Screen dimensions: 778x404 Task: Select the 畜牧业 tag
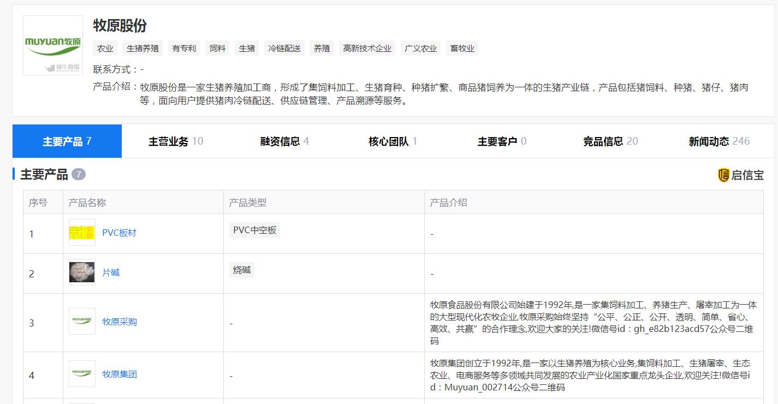pos(462,49)
